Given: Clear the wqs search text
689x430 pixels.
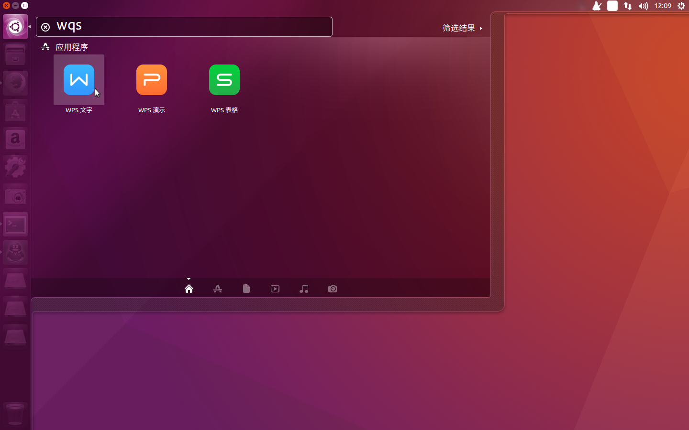Looking at the screenshot, I should pos(45,27).
